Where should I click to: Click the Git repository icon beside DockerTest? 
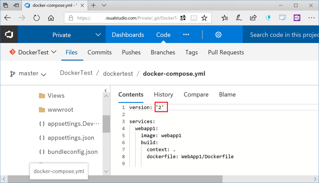12,52
